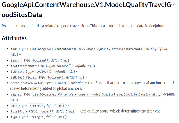Open the String.t type of type attribute
179x123 pixels.
pos(37,117)
